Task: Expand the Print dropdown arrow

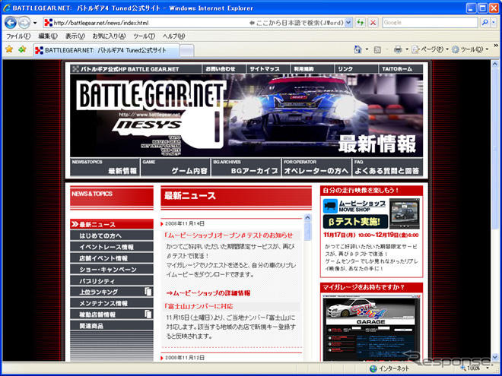Action: pos(407,49)
